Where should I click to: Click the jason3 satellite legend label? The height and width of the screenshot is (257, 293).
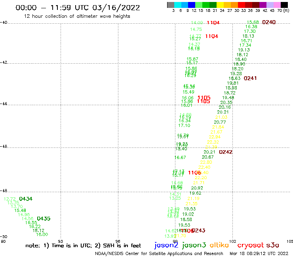(x=194, y=245)
